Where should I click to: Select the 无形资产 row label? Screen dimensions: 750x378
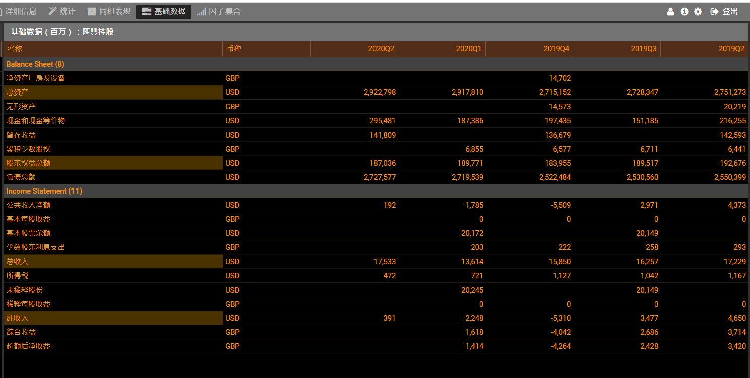click(21, 107)
